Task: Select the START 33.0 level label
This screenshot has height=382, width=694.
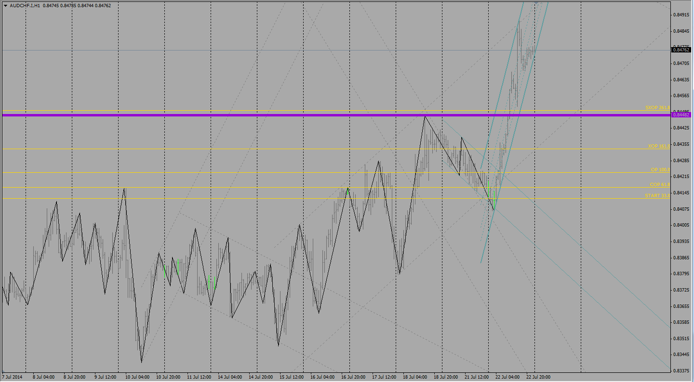Action: [657, 196]
